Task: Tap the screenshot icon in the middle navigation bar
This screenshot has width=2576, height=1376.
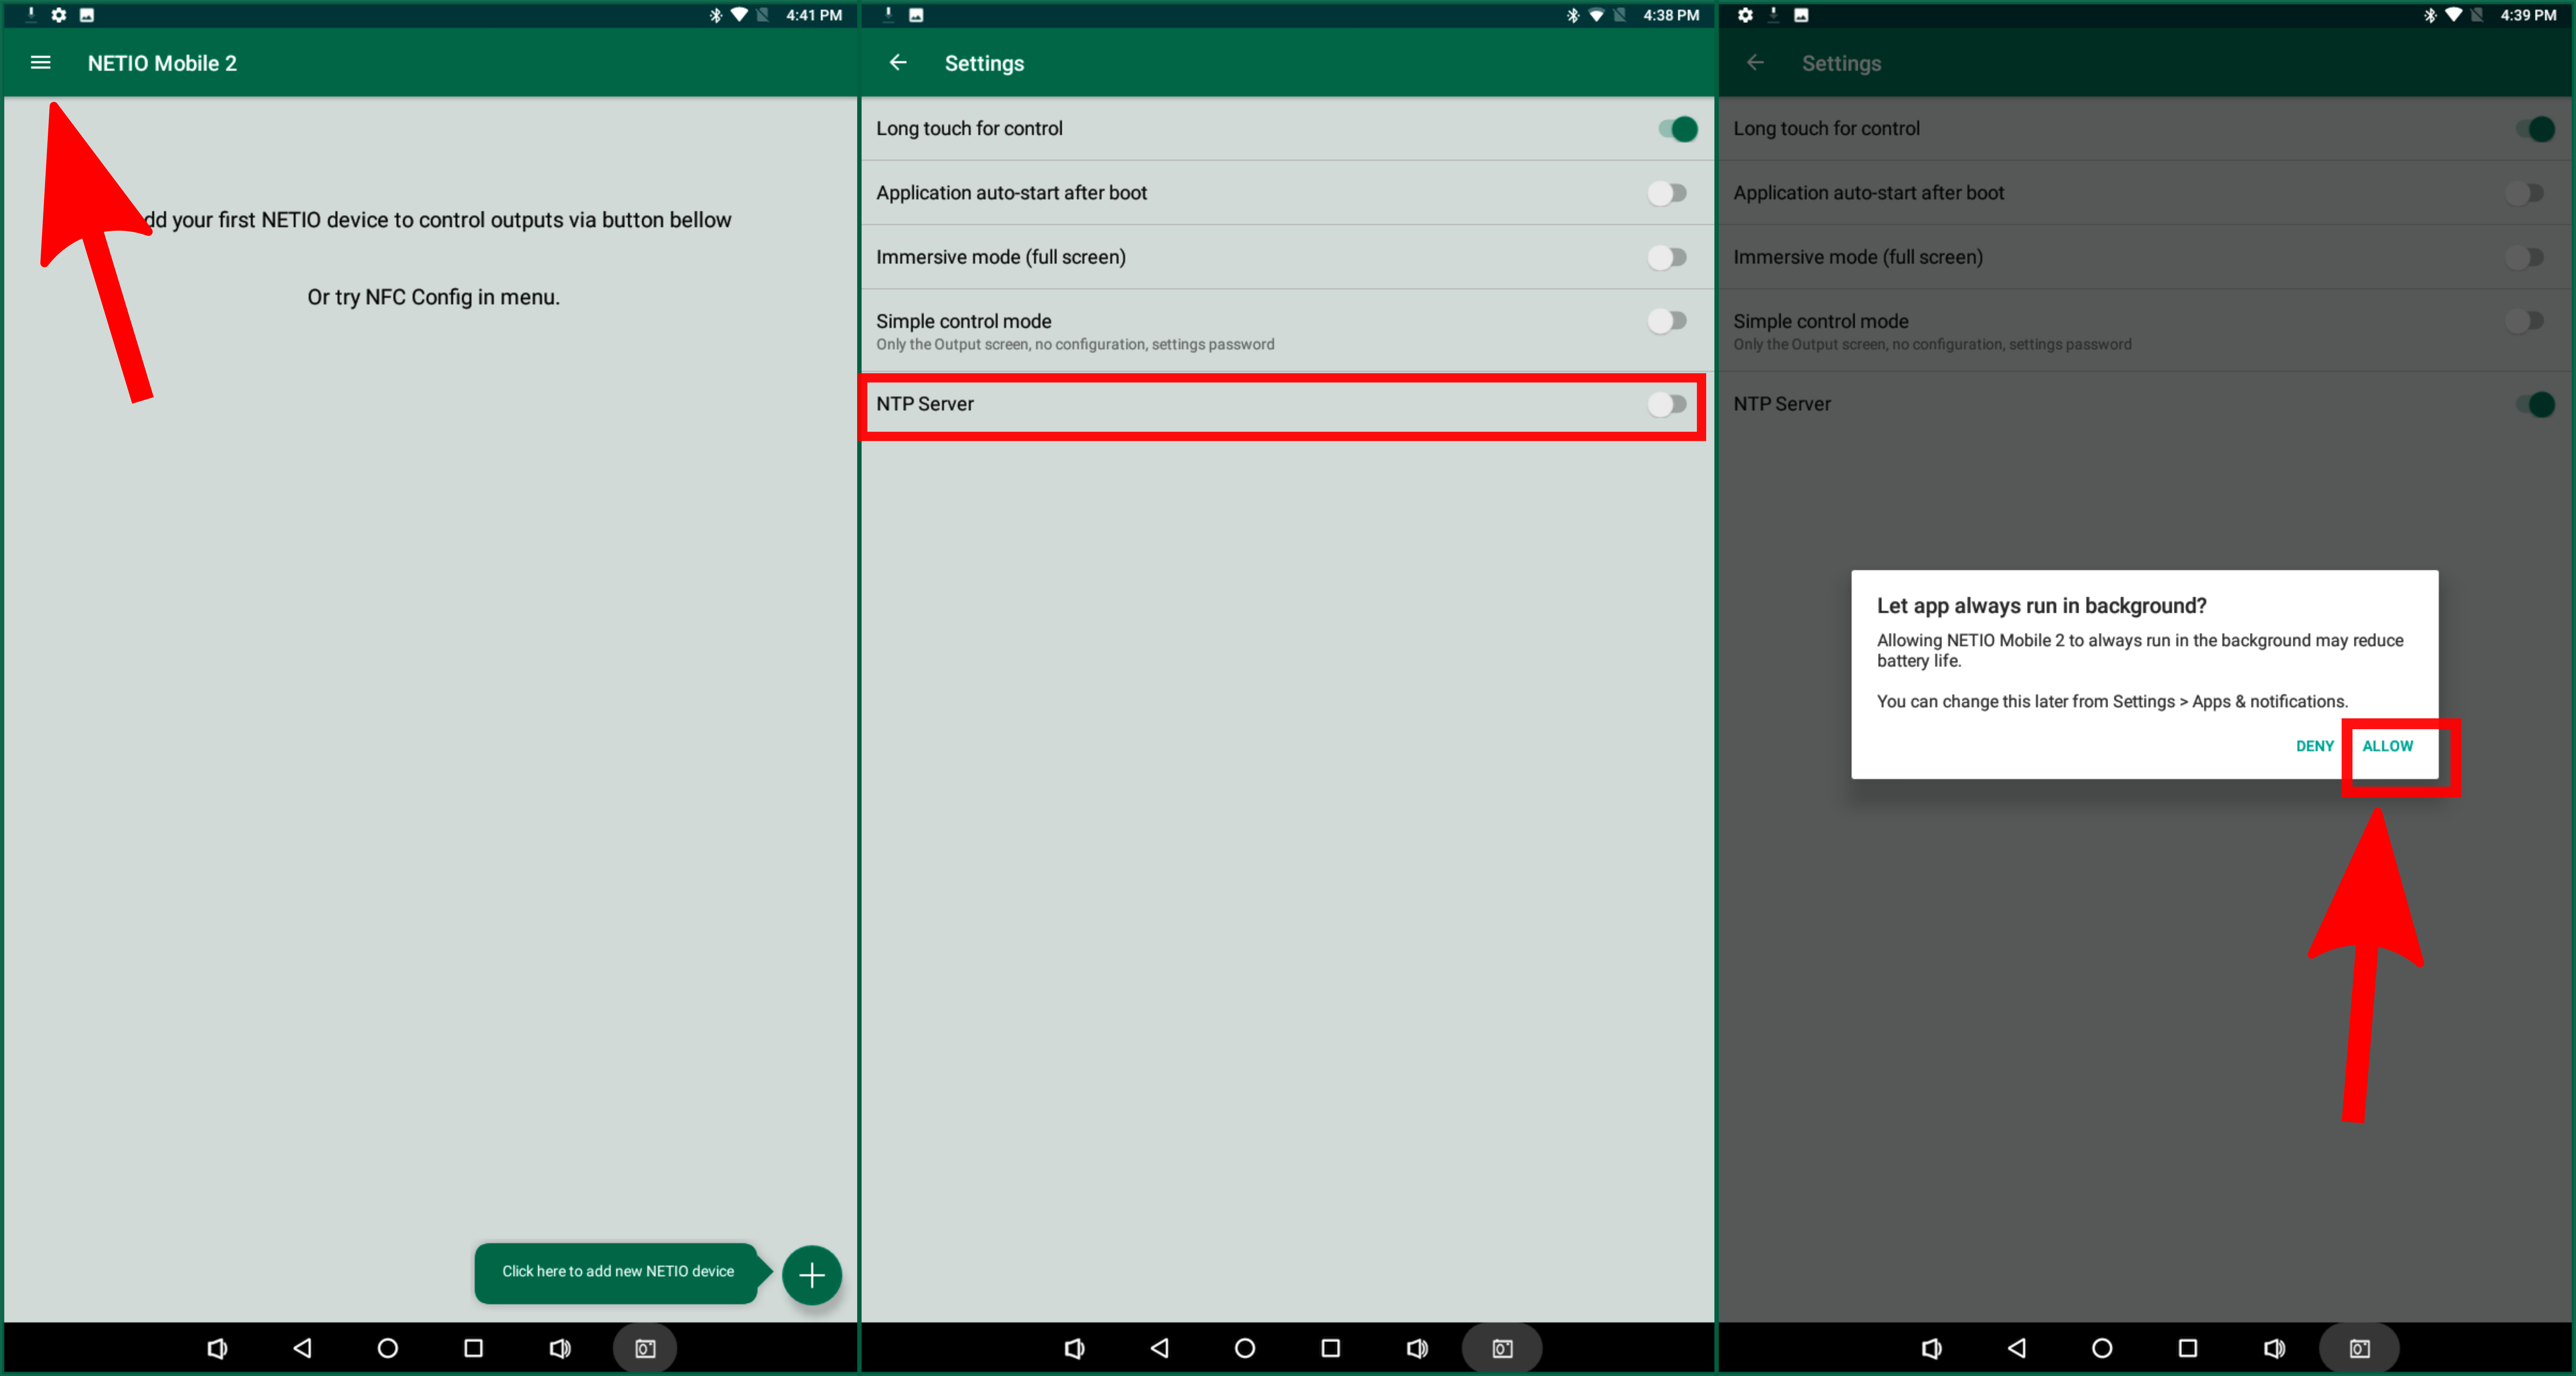Action: [1502, 1348]
